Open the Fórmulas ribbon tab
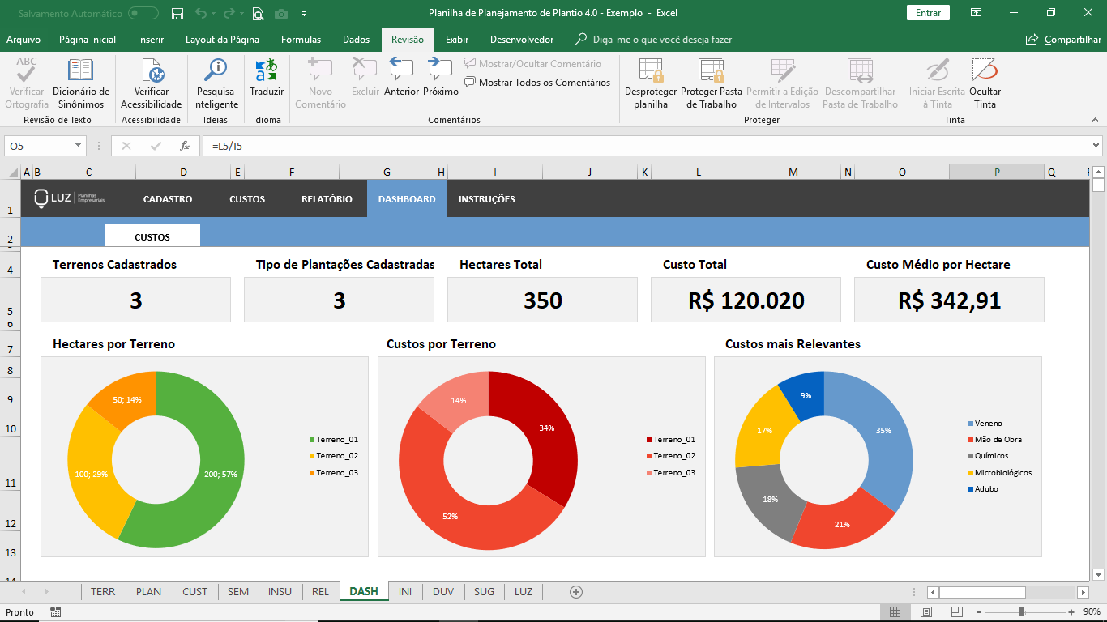The width and height of the screenshot is (1107, 622). (301, 39)
